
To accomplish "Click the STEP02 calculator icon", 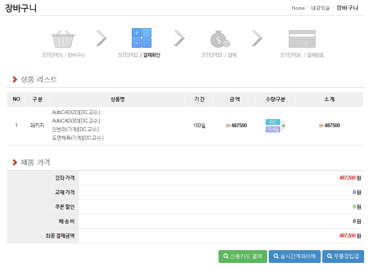I will (141, 38).
